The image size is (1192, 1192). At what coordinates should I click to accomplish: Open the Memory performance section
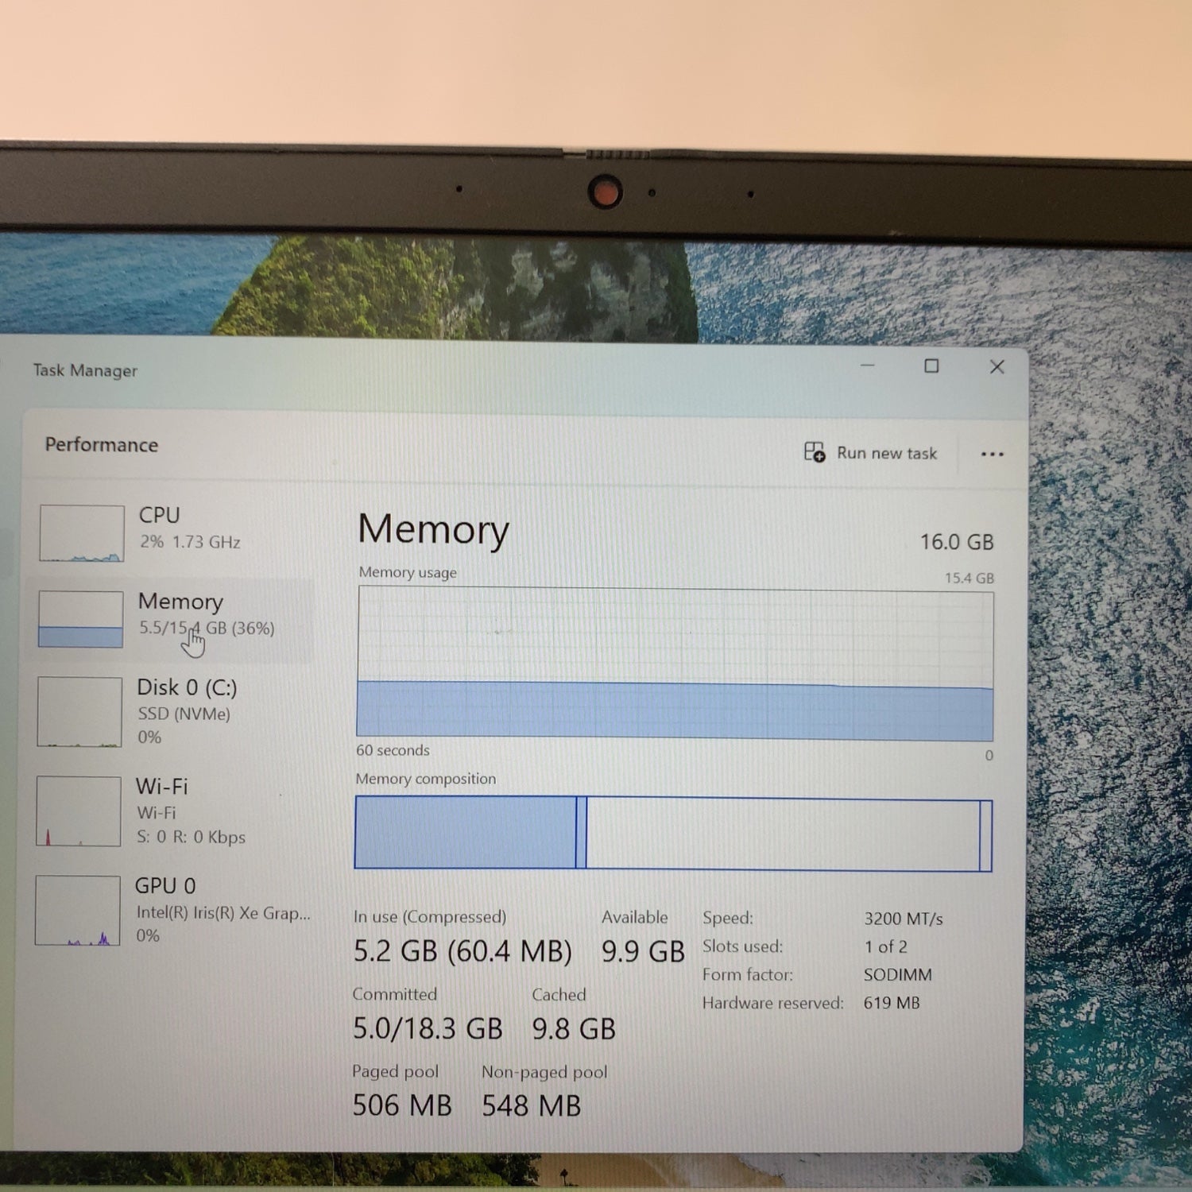point(171,617)
